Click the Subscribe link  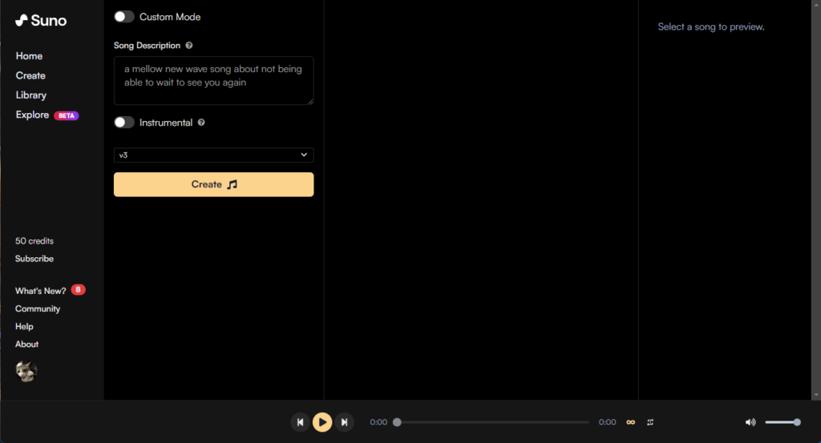34,259
